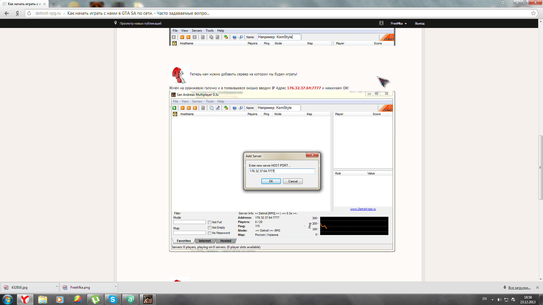Image resolution: width=543 pixels, height=305 pixels.
Task: Toggle the Not Empty filter checkbox
Action: pos(210,228)
